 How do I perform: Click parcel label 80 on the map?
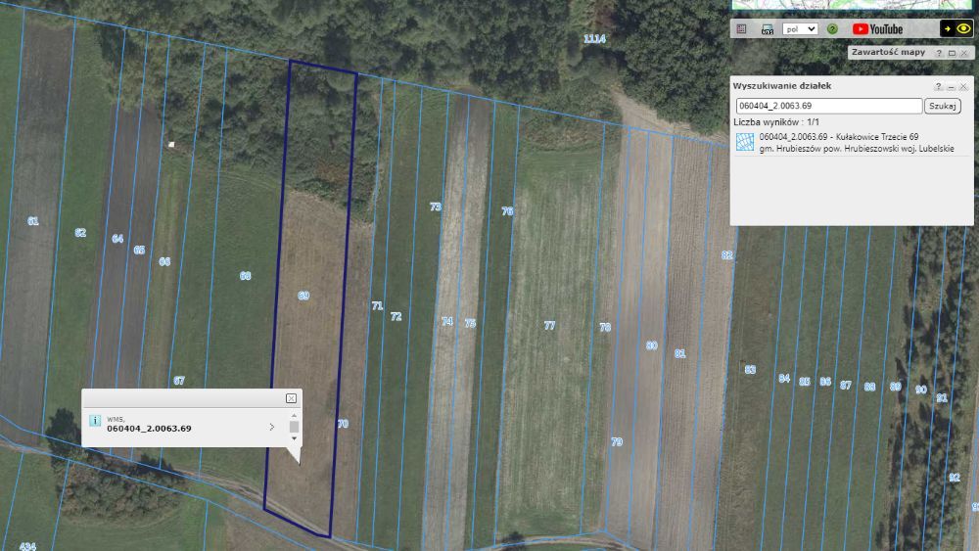pyautogui.click(x=651, y=345)
